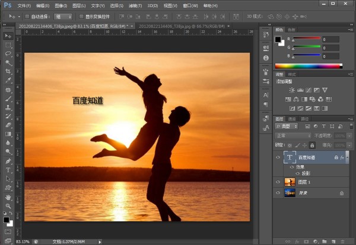The width and height of the screenshot is (356, 245).
Task: Open the layer filter 类型 dropdown
Action: click(287, 126)
